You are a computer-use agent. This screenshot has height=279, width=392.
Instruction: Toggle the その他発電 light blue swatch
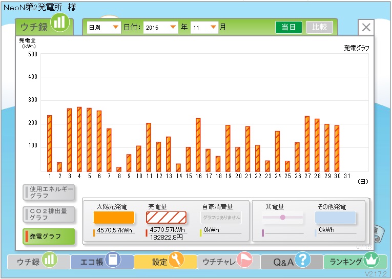[335, 218]
